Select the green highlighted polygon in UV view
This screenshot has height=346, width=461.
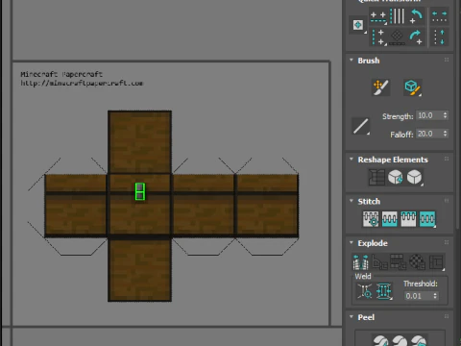coord(140,191)
